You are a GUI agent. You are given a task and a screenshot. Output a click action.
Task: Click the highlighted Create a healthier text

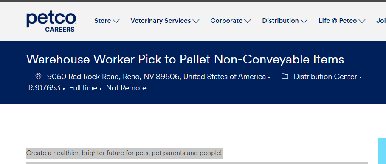[124, 153]
